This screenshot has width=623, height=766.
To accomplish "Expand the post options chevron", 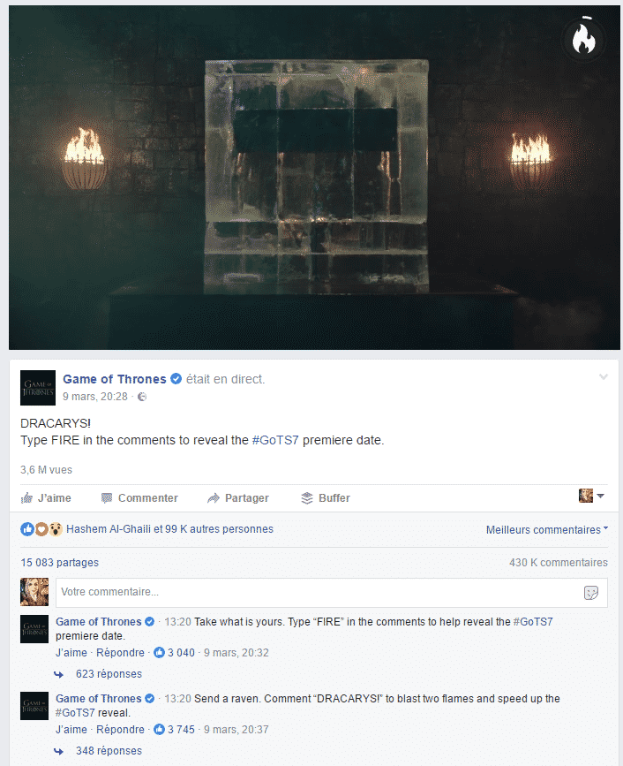I will (604, 376).
